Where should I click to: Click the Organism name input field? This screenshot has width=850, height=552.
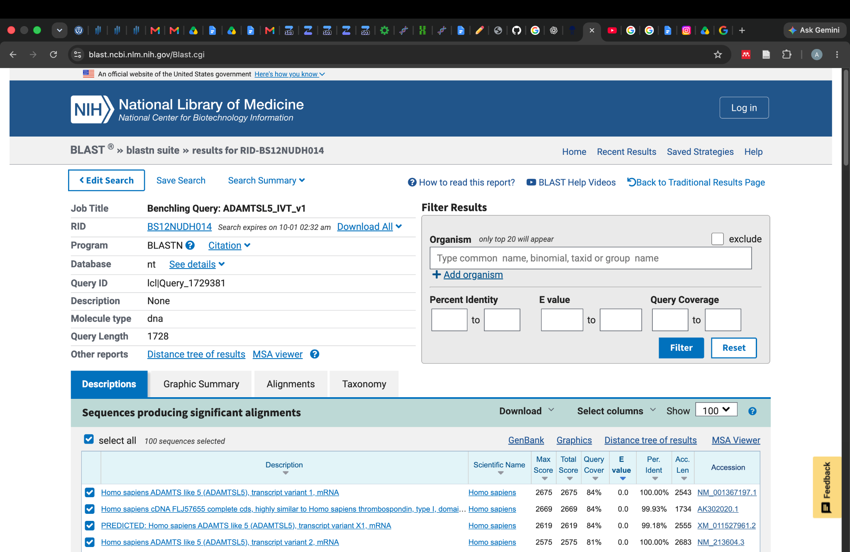591,258
